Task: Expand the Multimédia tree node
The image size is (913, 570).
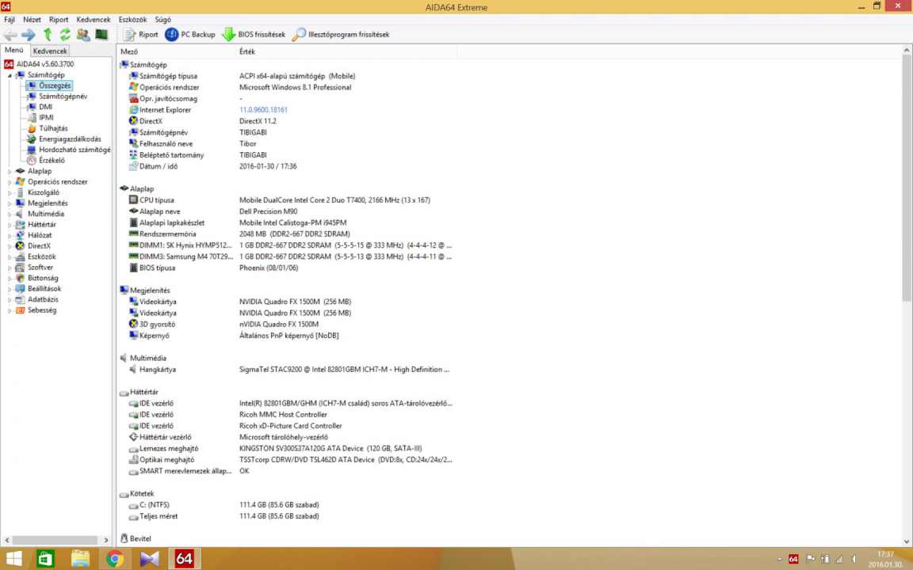Action: [x=10, y=214]
